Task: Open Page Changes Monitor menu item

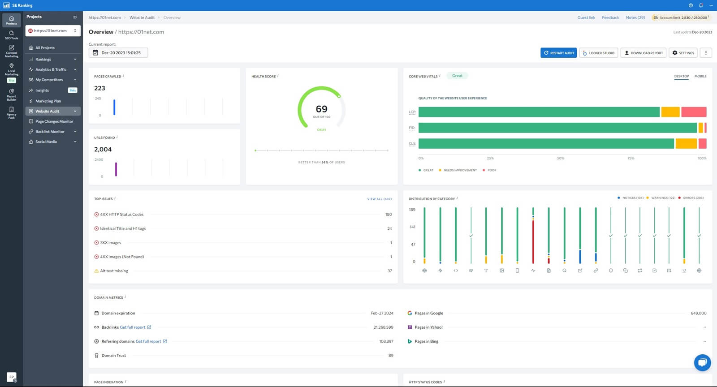Action: coord(53,121)
